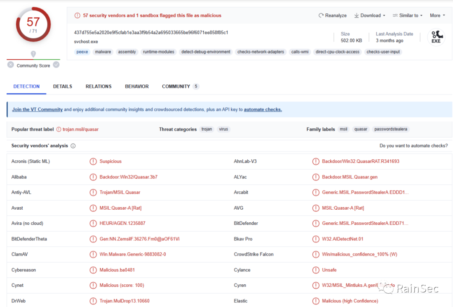Vote up with Community Score checkmark icon
Viewport: 453px width, 307px height.
(x=56, y=65)
